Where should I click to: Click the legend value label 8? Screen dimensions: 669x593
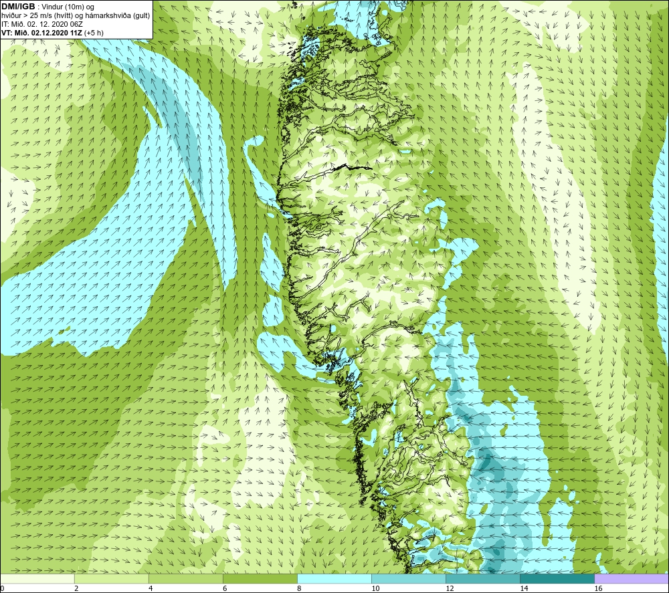click(299, 589)
